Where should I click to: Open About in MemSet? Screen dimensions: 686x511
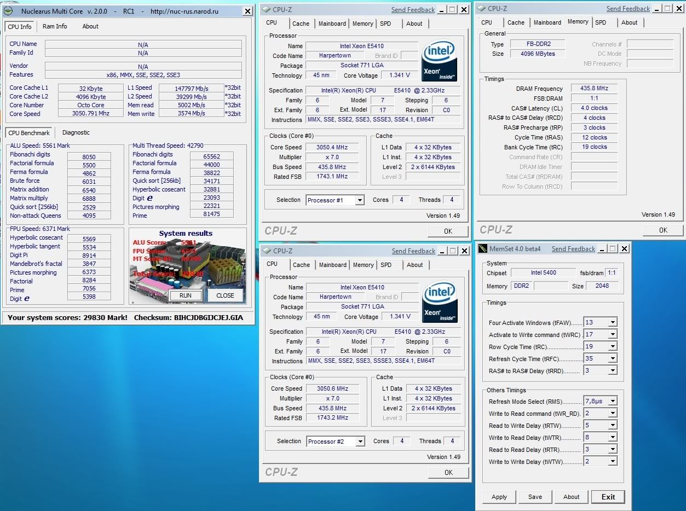[x=571, y=497]
